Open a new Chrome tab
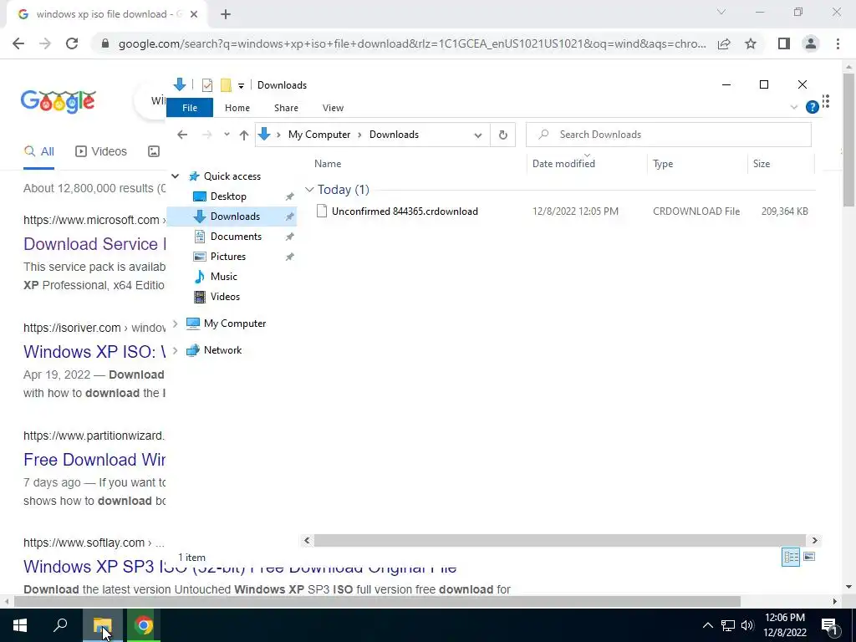Screen dimensions: 856x642 click(x=226, y=14)
